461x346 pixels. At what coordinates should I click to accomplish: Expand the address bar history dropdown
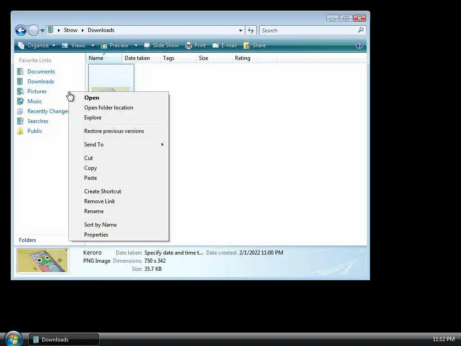point(240,30)
